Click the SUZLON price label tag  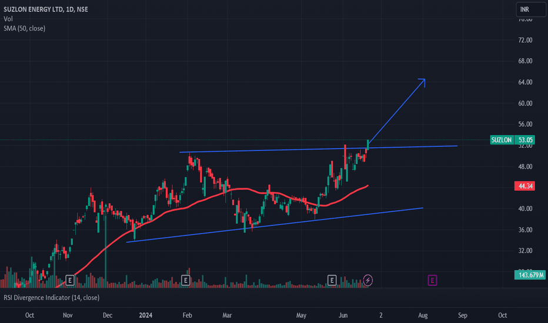click(502, 140)
